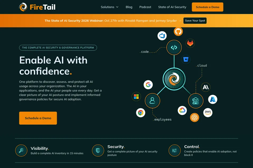The height and width of the screenshot is (168, 253).
Task: Click the GitHub icon in diagram
Action: (x=178, y=31)
